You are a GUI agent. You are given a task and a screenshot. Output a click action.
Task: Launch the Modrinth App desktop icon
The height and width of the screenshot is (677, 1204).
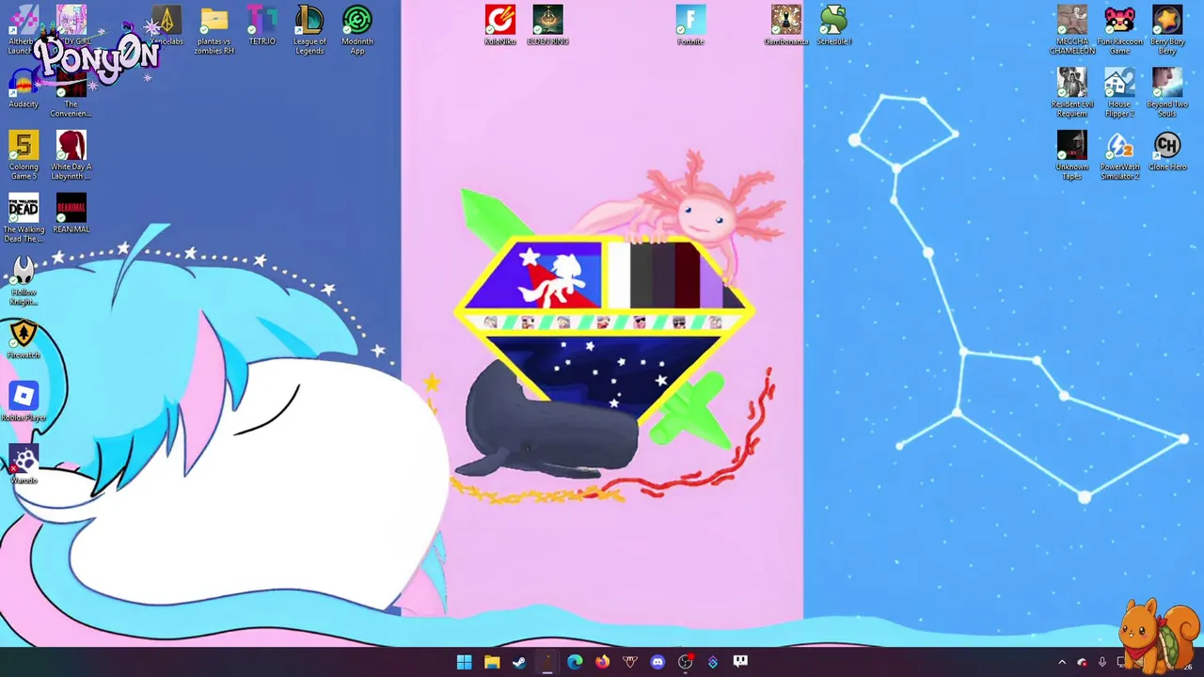tap(357, 30)
